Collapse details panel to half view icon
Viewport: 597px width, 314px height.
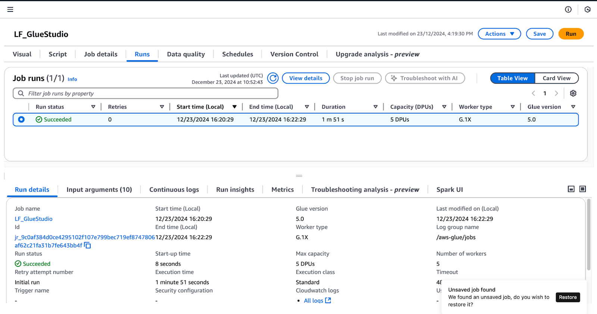coord(571,189)
